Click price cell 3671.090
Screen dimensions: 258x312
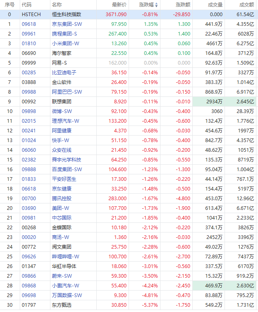[116, 15]
